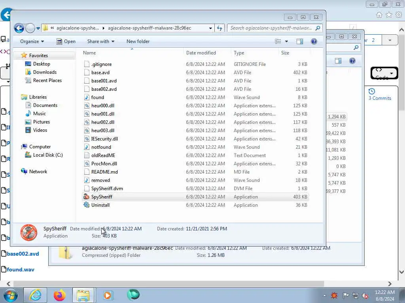405x303 pixels.
Task: Open the view options dropdown arrow
Action: pyautogui.click(x=286, y=41)
